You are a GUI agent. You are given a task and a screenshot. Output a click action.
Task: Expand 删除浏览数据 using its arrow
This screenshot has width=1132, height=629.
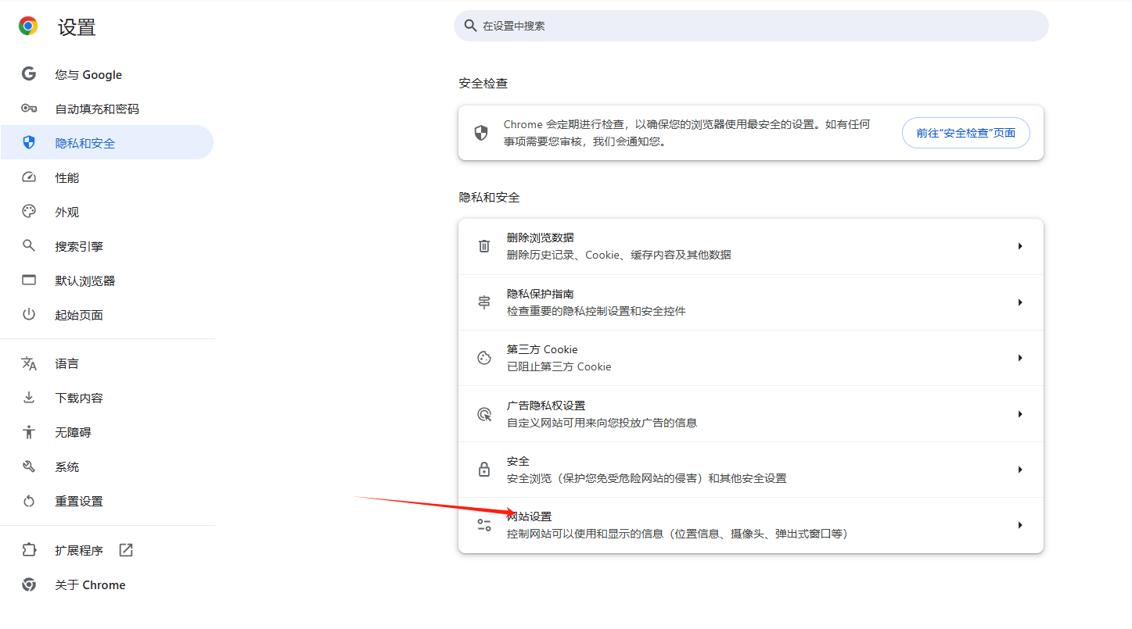click(x=1020, y=246)
